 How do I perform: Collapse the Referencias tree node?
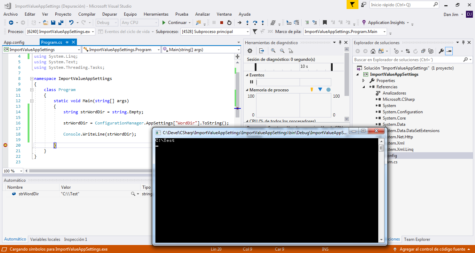click(x=364, y=87)
